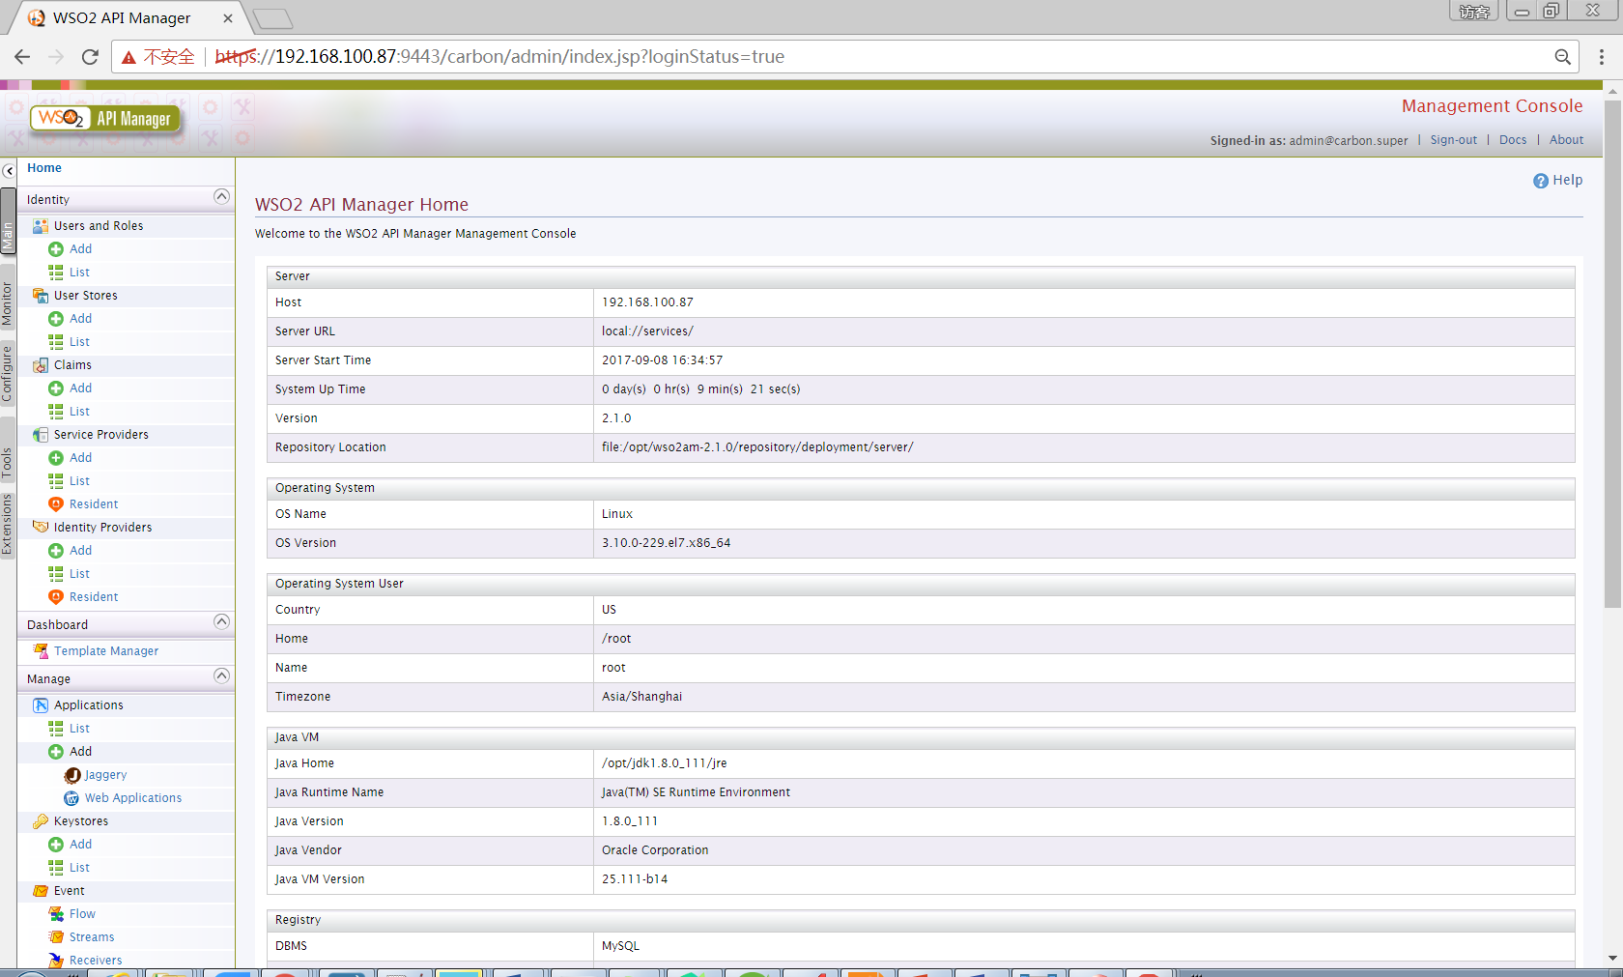
Task: Click the scrollbar down arrow
Action: (1612, 958)
